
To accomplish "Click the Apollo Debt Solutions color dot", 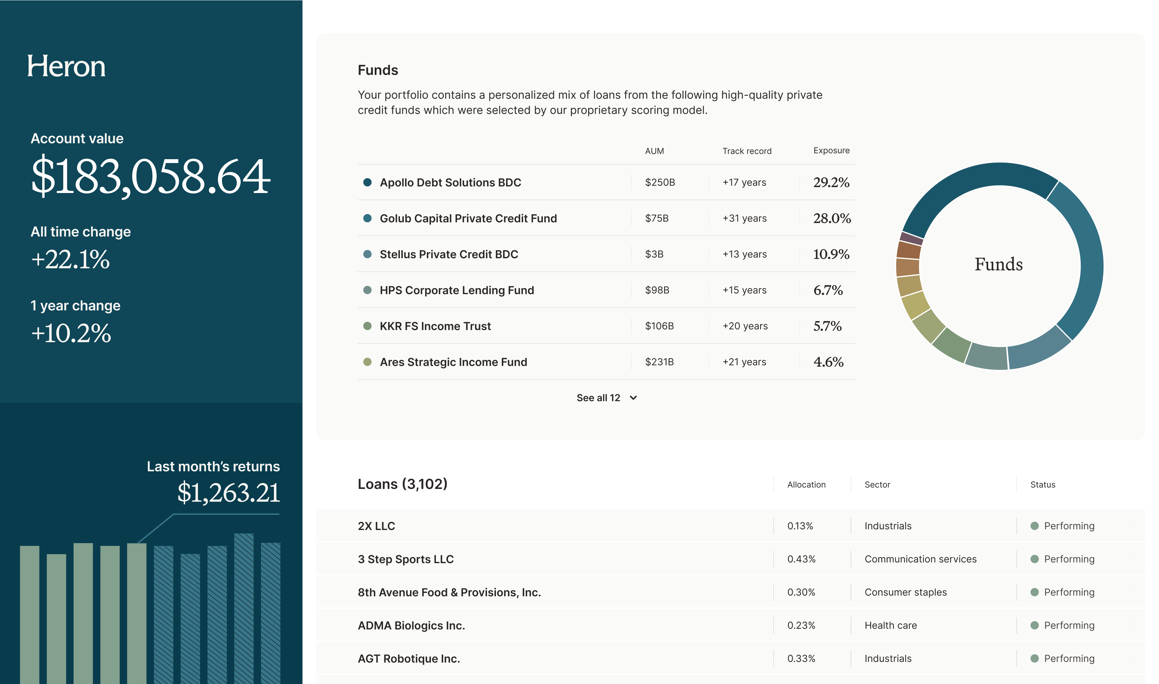I will [367, 183].
